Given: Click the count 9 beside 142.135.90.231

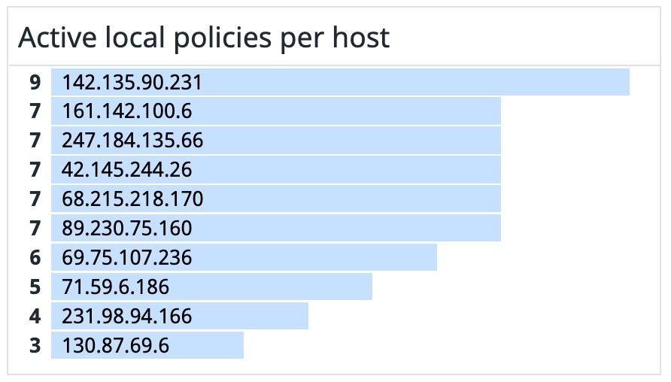Looking at the screenshot, I should 35,82.
